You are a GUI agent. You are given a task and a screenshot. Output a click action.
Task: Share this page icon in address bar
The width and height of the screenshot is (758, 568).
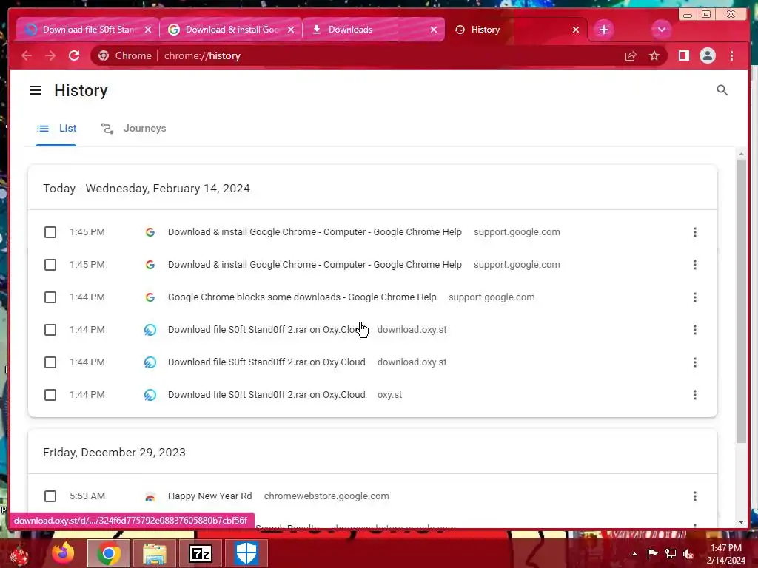[631, 56]
